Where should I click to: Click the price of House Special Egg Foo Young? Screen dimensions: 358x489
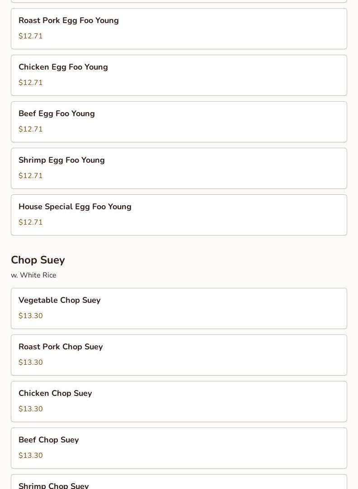[31, 222]
